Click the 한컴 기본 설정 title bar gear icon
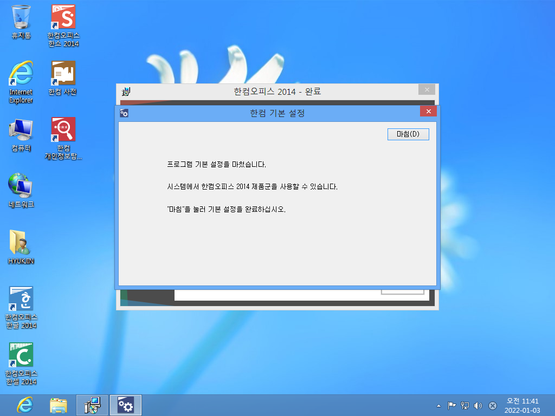Viewport: 555px width, 416px height. click(124, 113)
